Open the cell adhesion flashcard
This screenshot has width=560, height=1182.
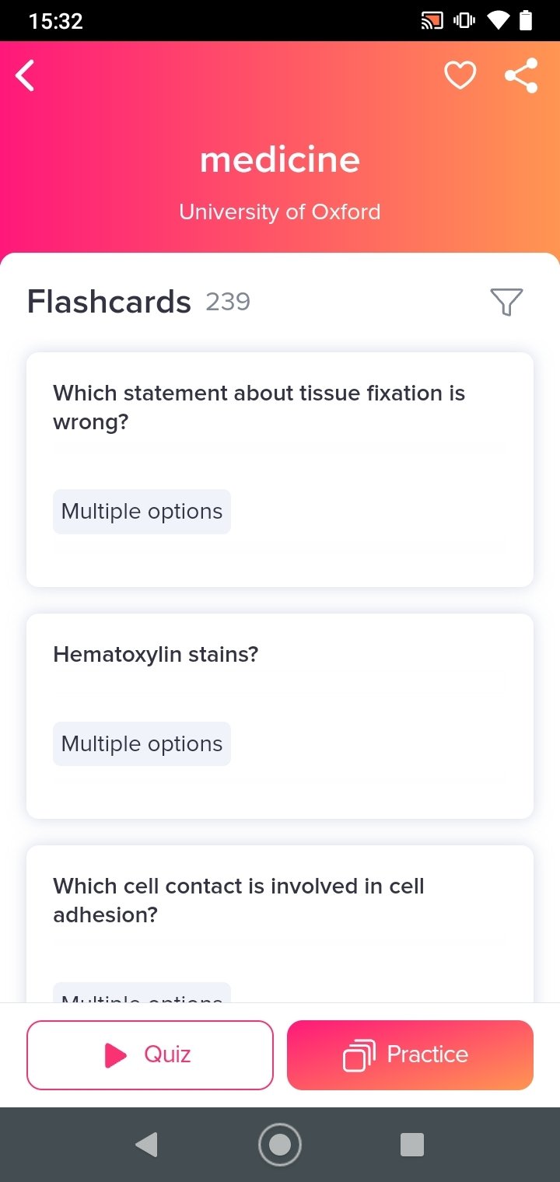click(280, 924)
